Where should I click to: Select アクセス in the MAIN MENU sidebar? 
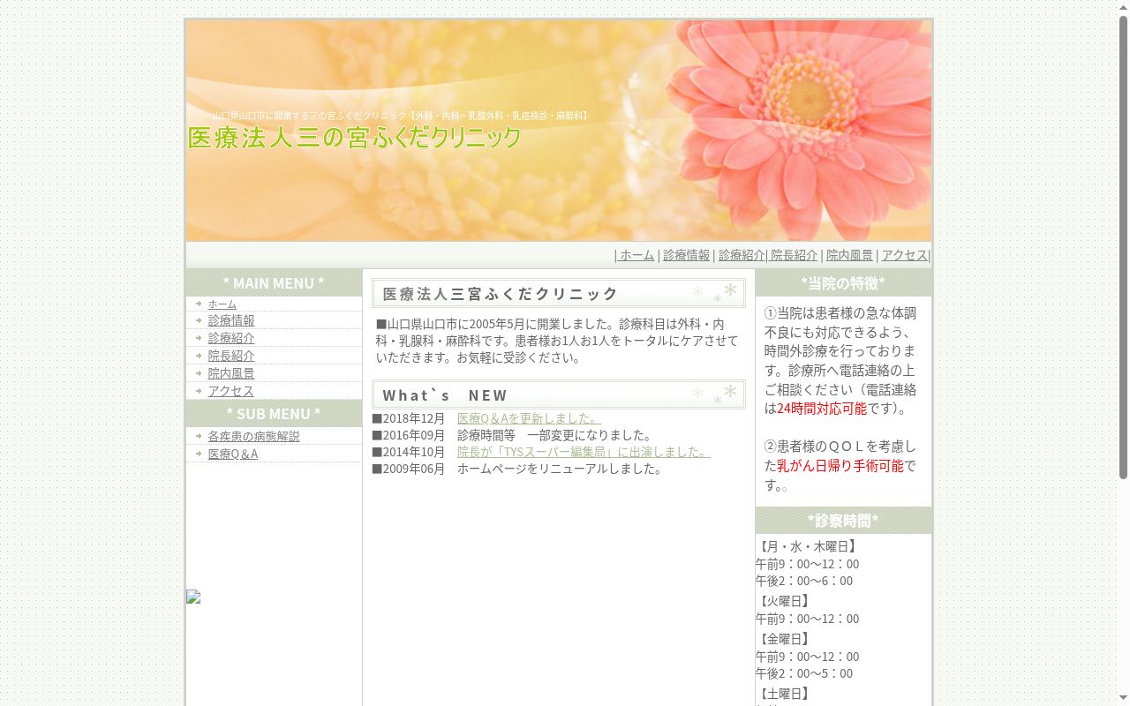(x=231, y=391)
